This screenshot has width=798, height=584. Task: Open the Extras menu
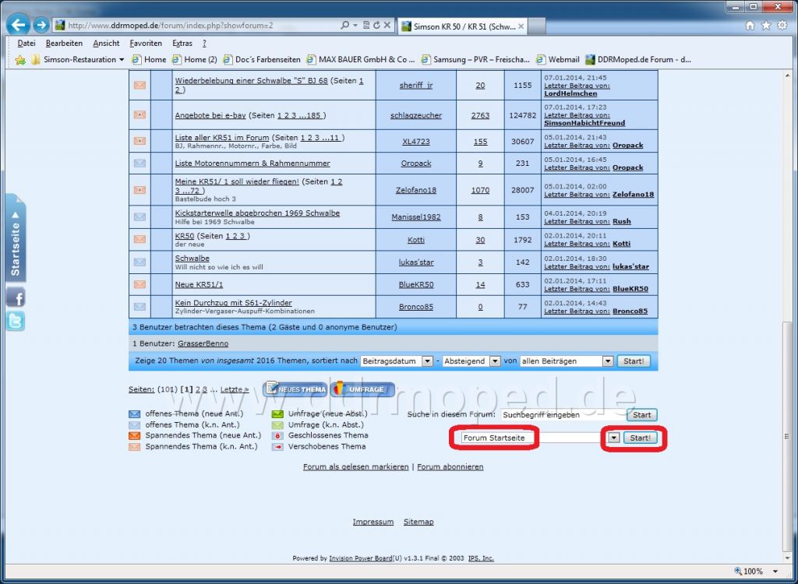[x=182, y=44]
